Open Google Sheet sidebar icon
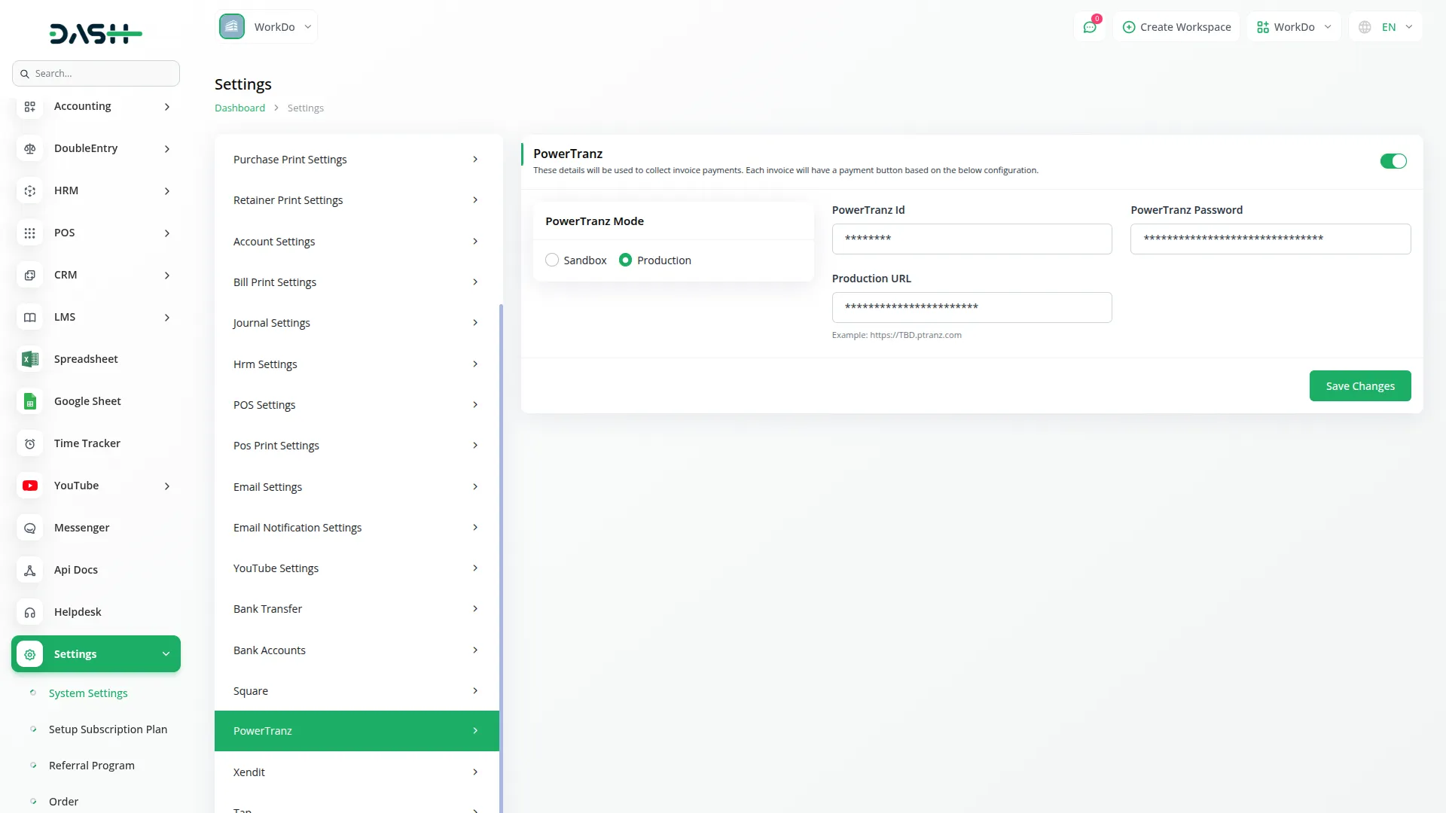Viewport: 1446px width, 813px height. point(30,401)
